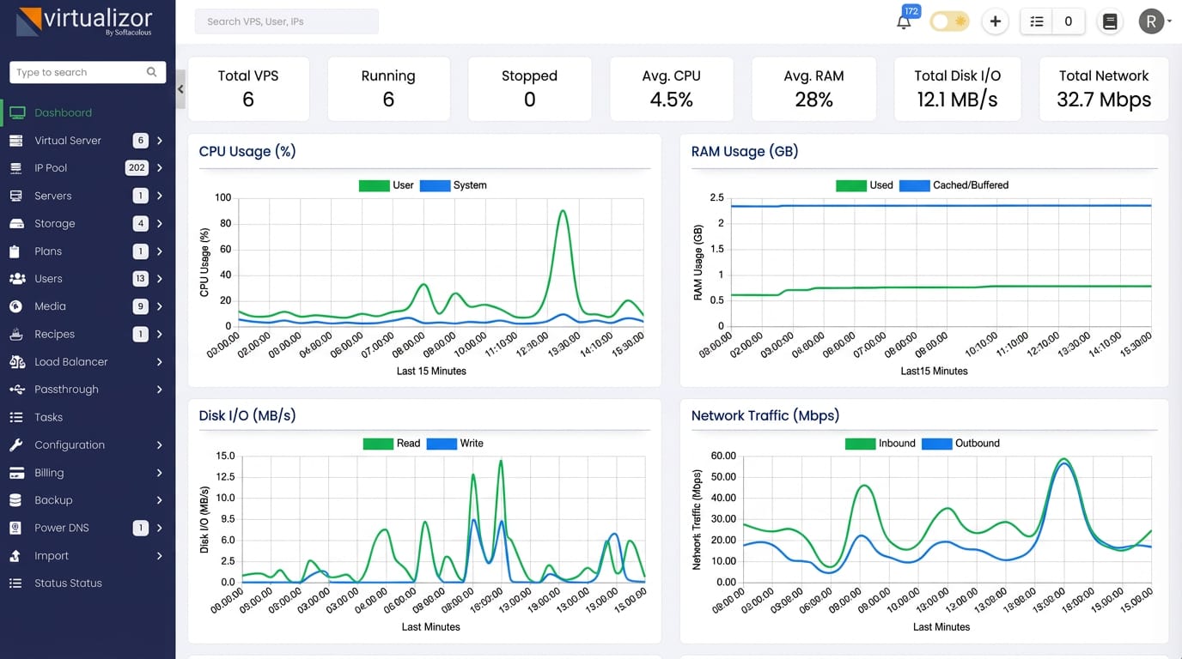Click the Storage drive icon
The image size is (1182, 659).
coord(16,223)
